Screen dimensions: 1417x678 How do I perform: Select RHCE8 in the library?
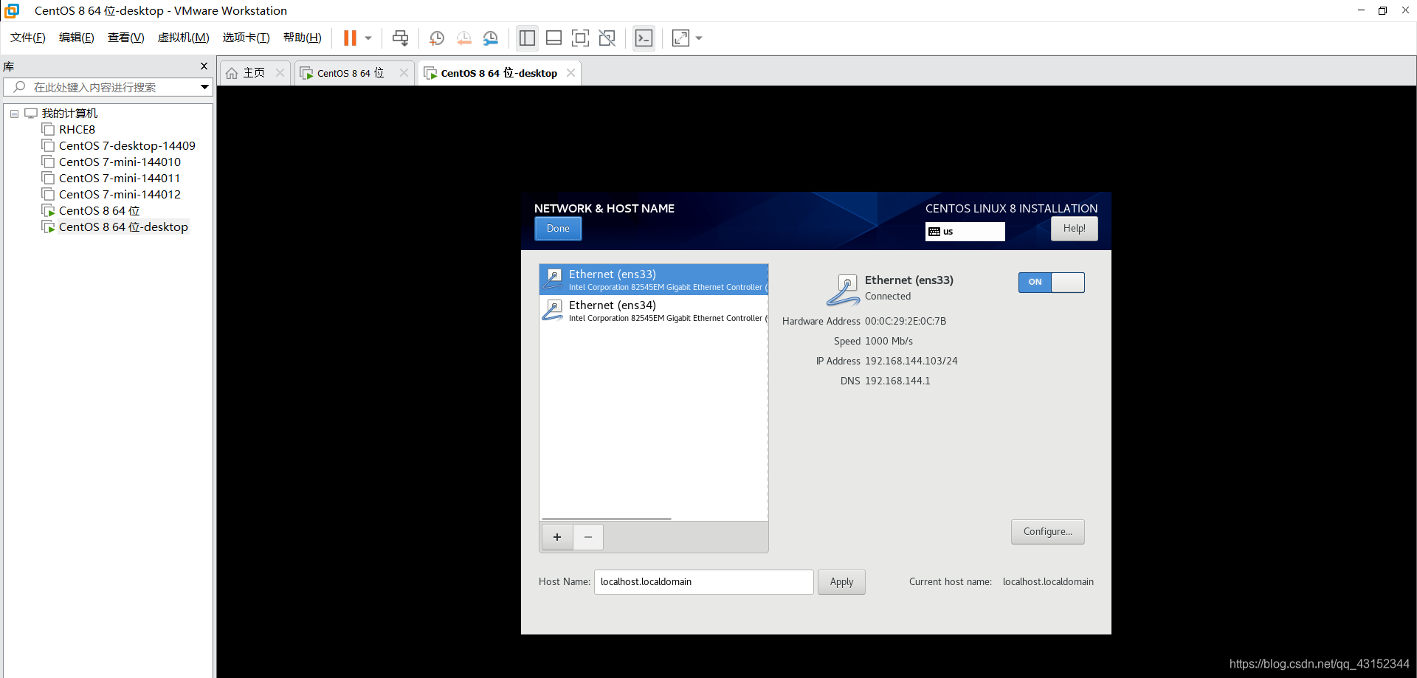coord(77,130)
